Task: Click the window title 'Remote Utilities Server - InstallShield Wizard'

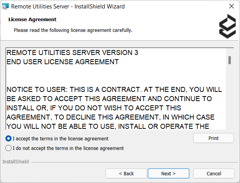Action: coord(68,7)
